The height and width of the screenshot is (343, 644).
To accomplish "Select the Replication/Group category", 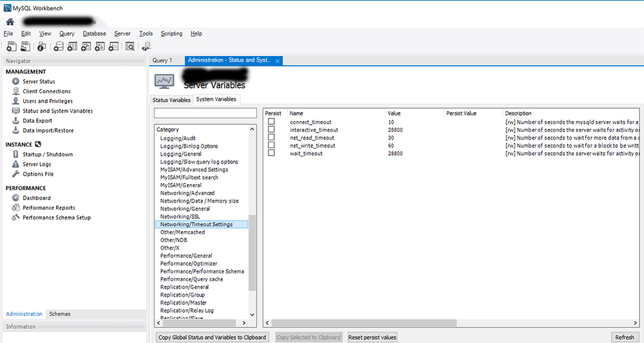I will pos(182,295).
